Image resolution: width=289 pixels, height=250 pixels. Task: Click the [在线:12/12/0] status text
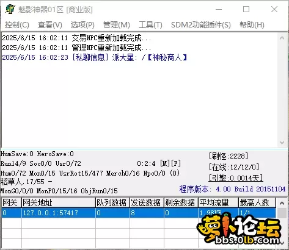click(x=234, y=167)
